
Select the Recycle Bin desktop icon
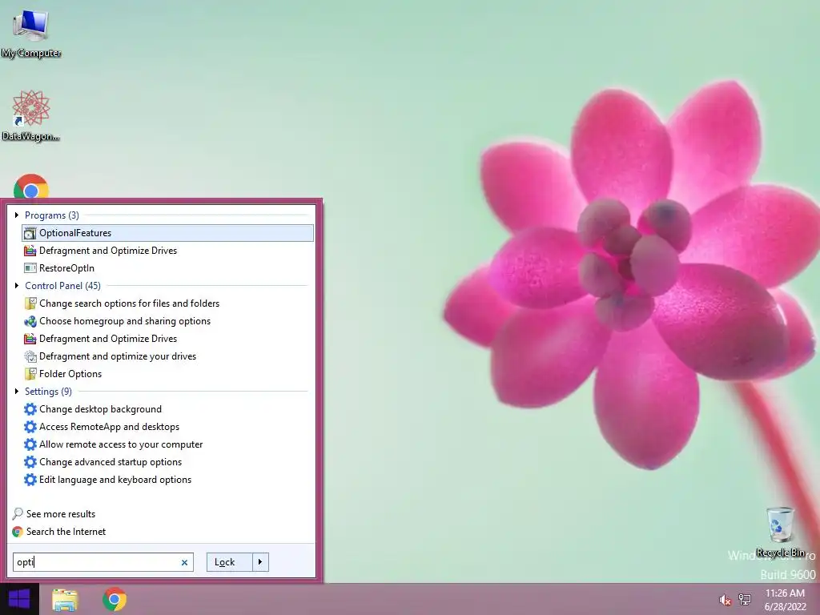tap(780, 532)
